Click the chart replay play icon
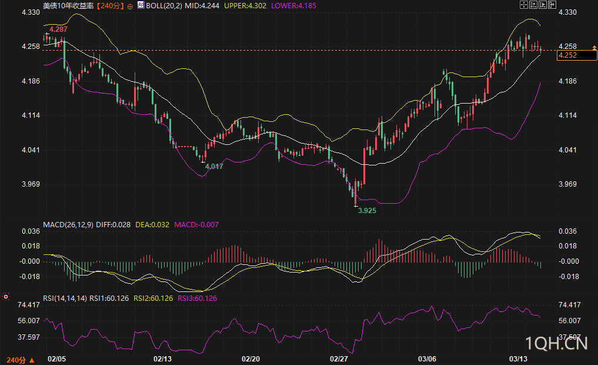Screen dimensions: 598x365 click(x=543, y=5)
